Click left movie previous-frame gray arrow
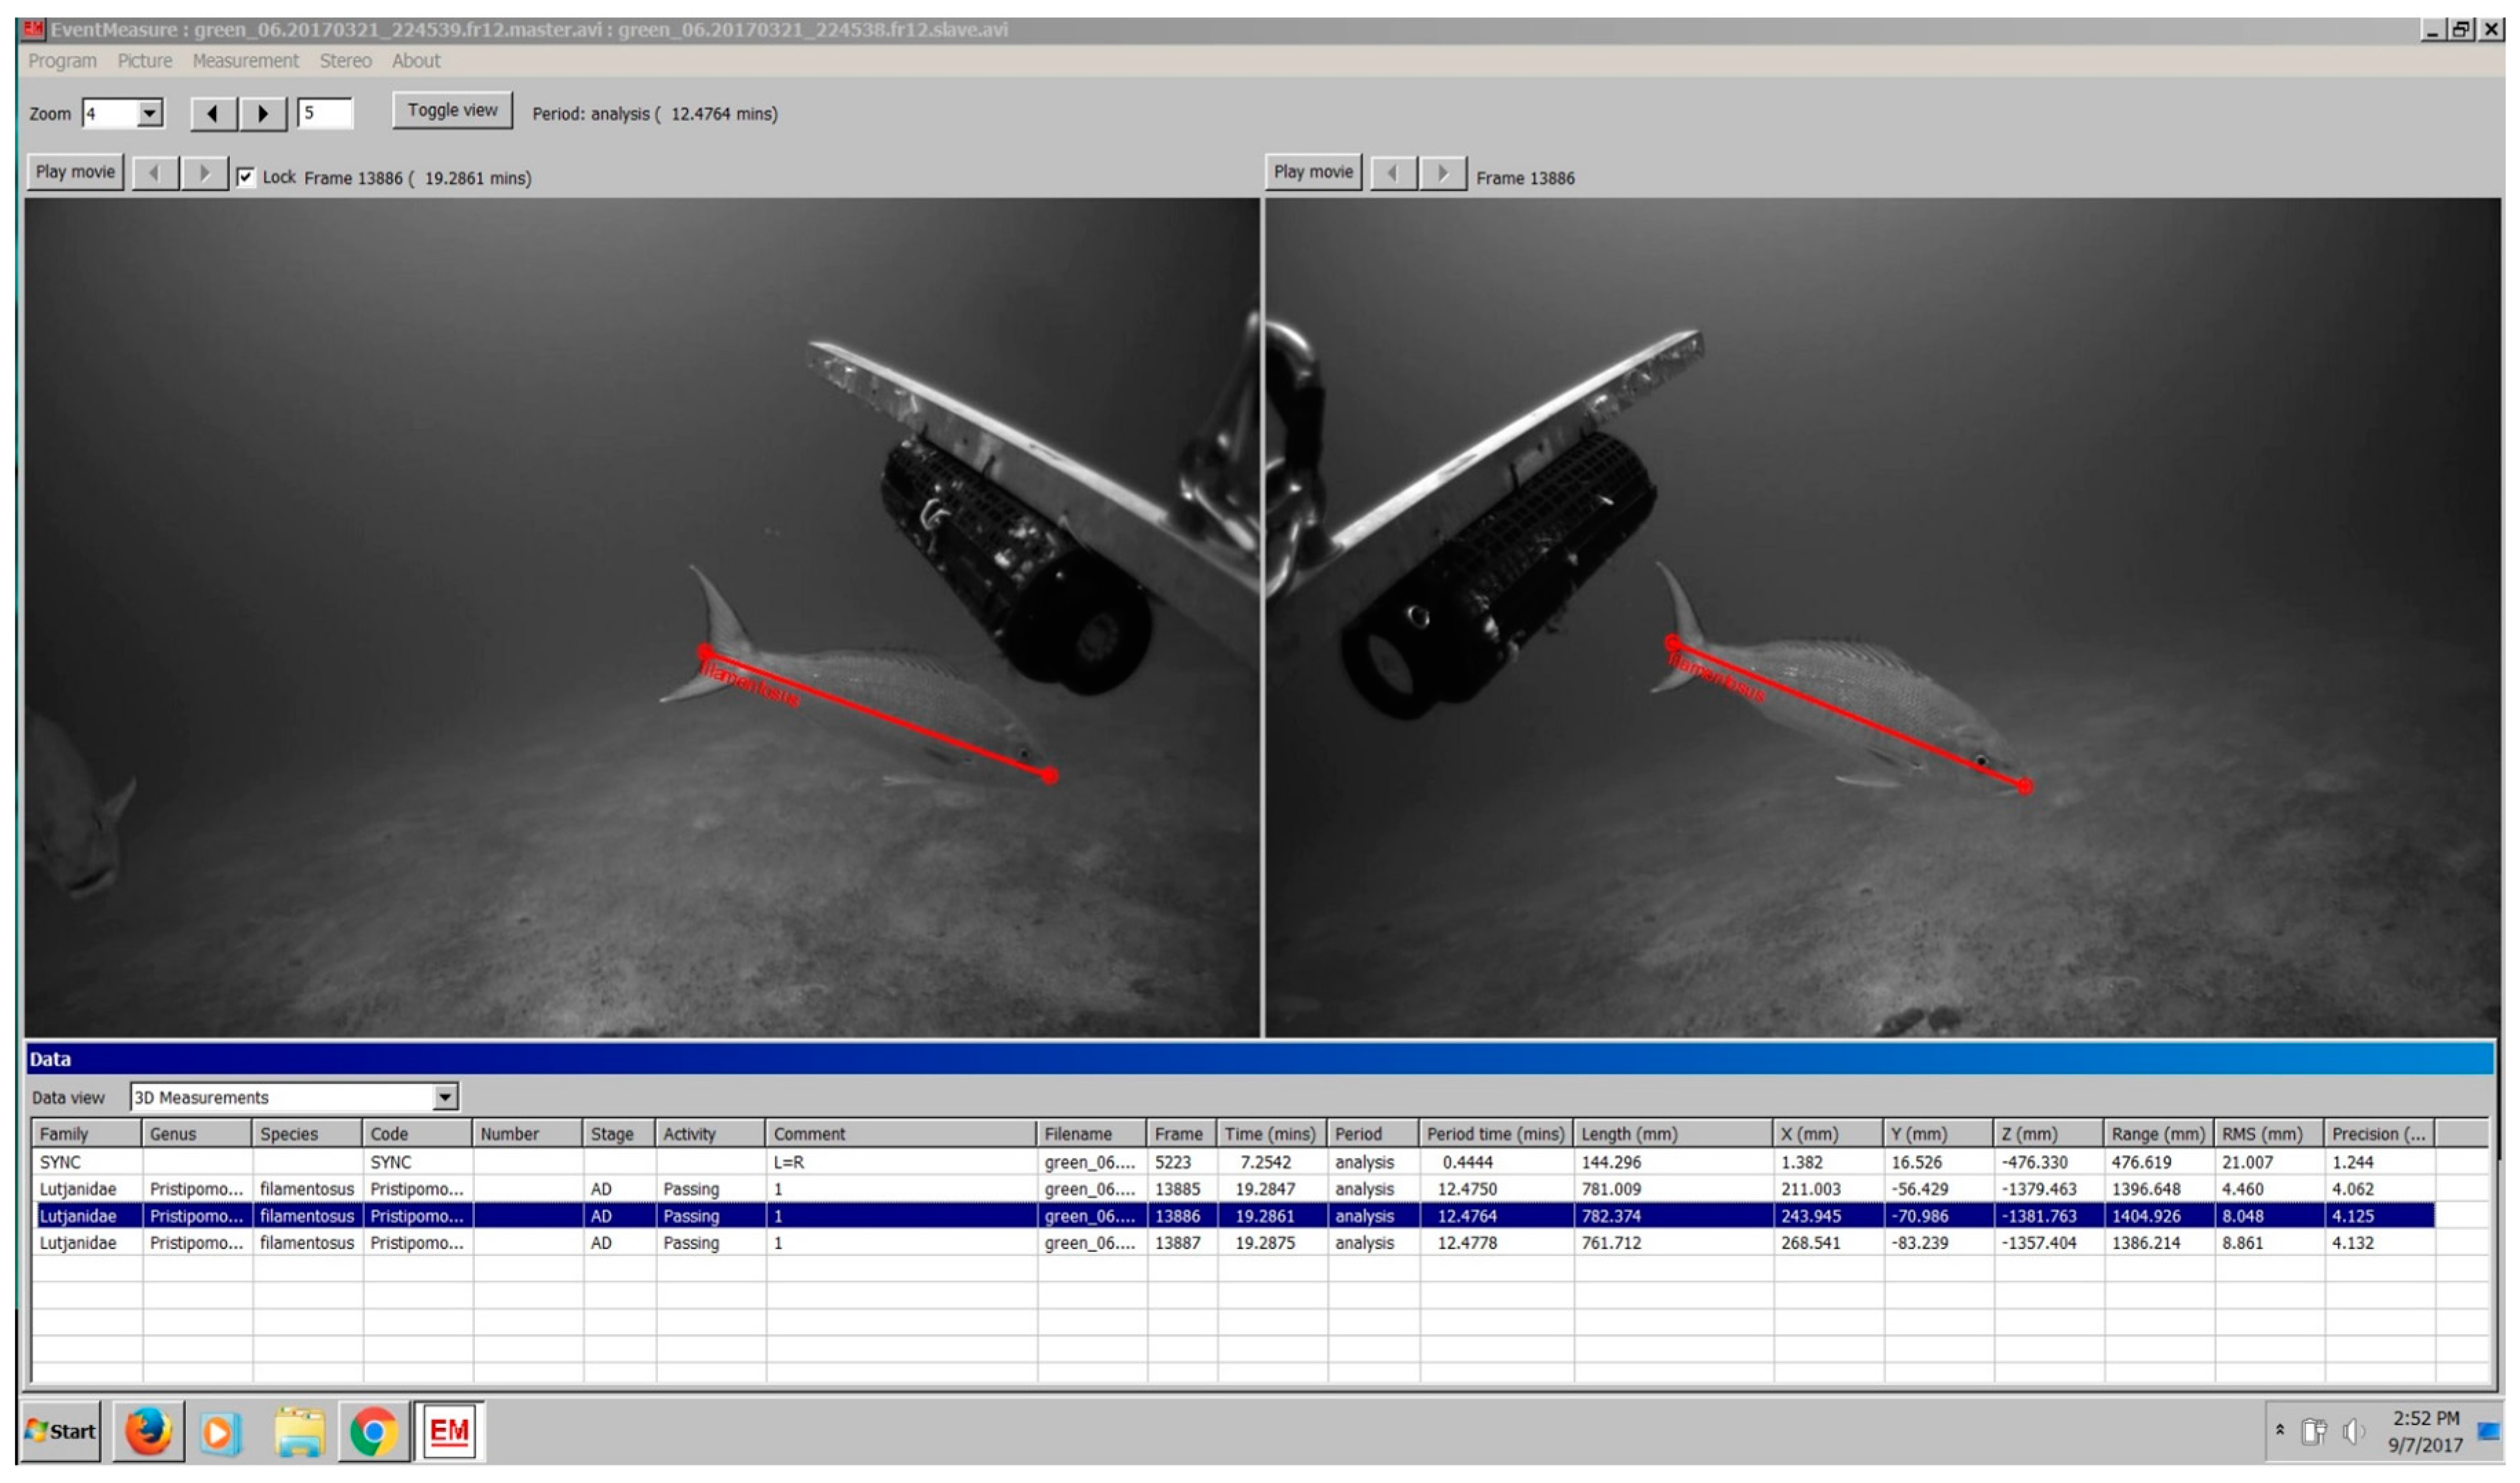 [x=155, y=173]
